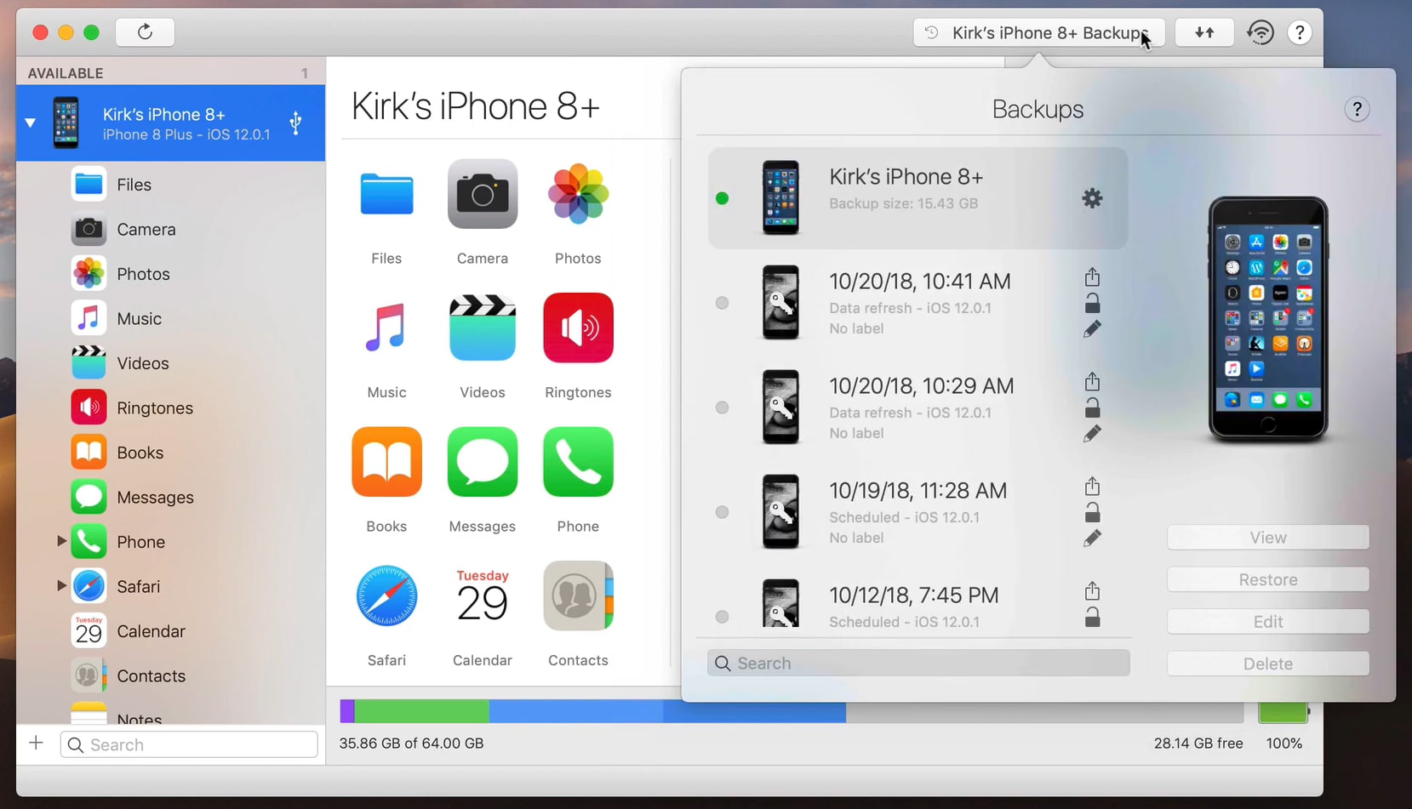The height and width of the screenshot is (809, 1412).
Task: Click the iPhone preview image in Backups
Action: coord(1268,319)
